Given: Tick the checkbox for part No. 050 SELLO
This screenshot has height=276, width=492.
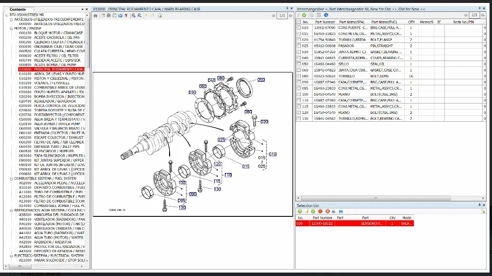Looking at the screenshot, I should pyautogui.click(x=299, y=64).
